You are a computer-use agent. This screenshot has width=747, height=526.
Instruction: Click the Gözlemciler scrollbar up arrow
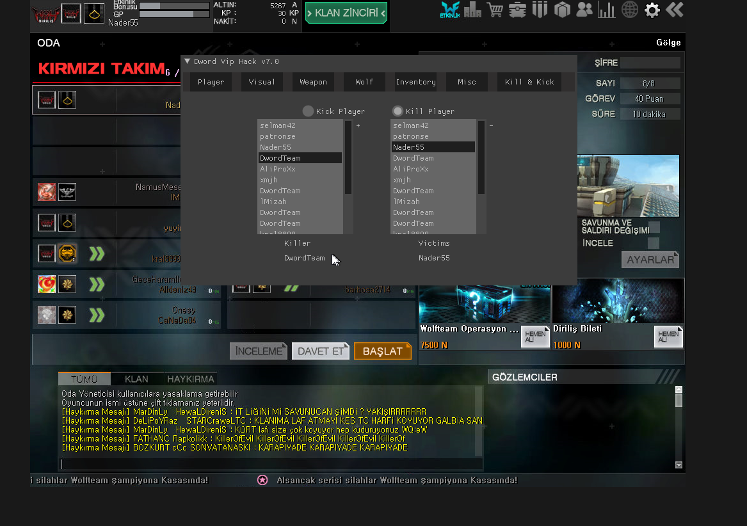pos(679,389)
